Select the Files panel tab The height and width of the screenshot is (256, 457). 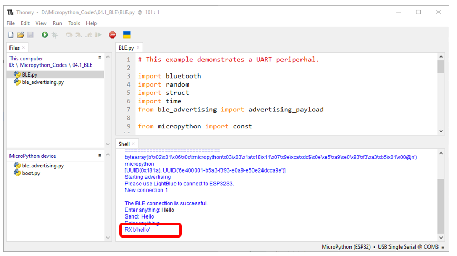14,48
